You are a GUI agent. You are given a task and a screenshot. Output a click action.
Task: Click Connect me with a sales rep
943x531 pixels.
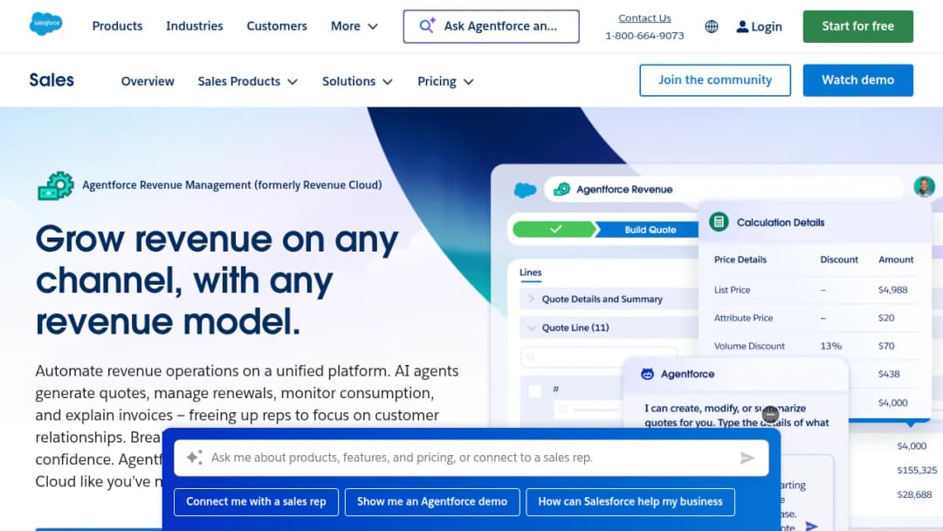tap(256, 501)
